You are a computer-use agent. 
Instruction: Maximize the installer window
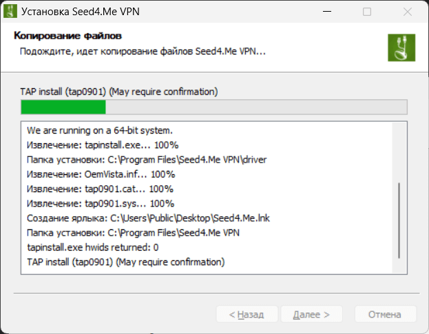tap(367, 12)
